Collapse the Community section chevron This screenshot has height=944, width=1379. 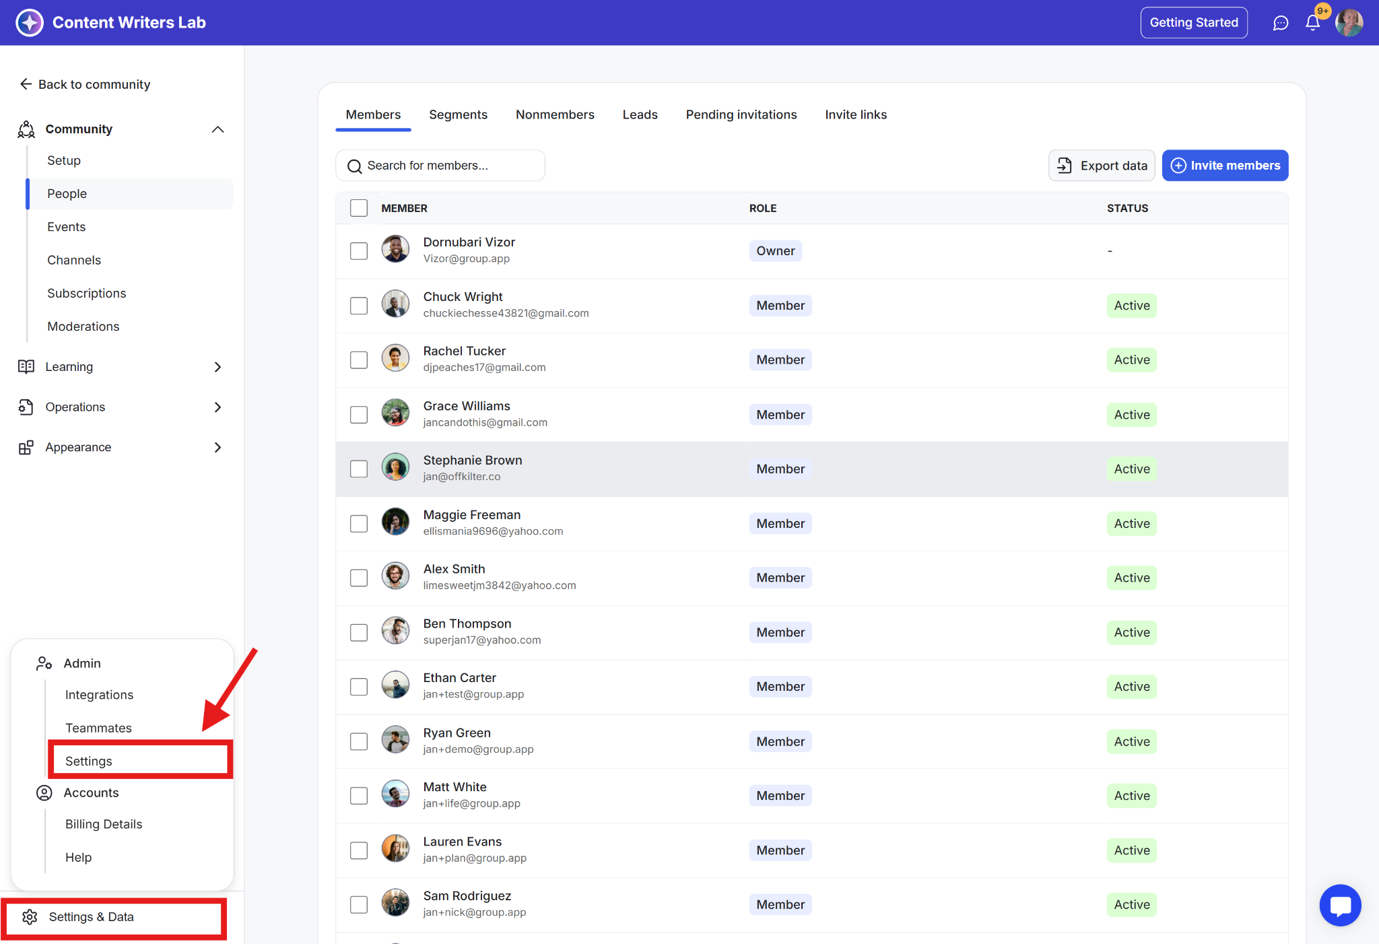click(217, 129)
